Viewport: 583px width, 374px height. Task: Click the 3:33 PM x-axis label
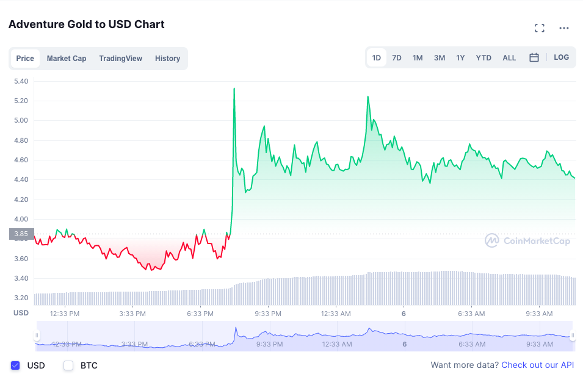coord(132,314)
